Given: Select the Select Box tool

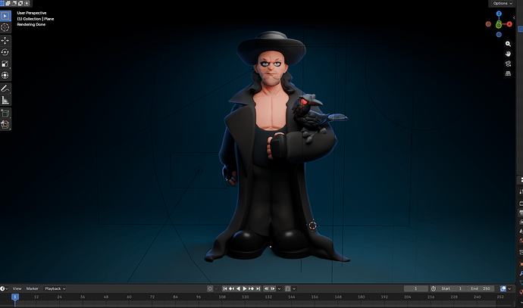Looking at the screenshot, I should [x=5, y=16].
